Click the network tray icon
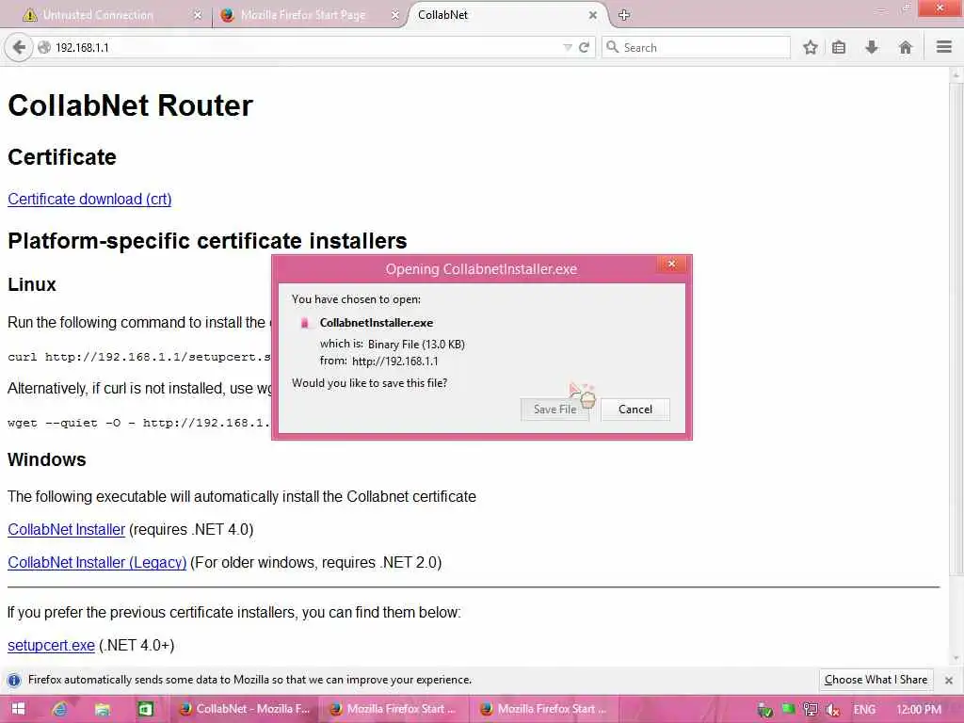The height and width of the screenshot is (723, 964). pos(811,710)
